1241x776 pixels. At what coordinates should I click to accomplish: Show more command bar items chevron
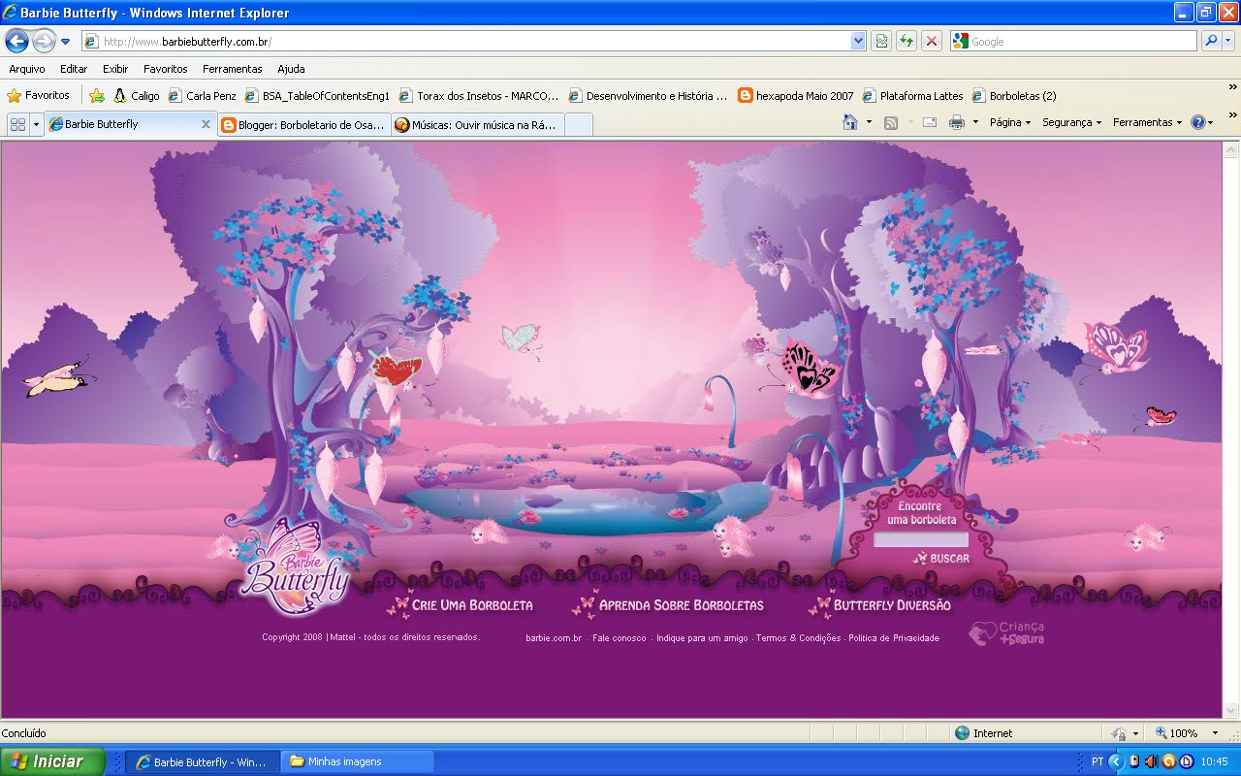(x=1232, y=114)
